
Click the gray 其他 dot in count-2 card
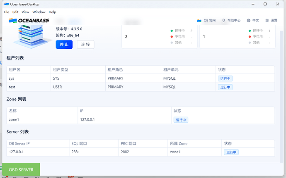[172, 43]
